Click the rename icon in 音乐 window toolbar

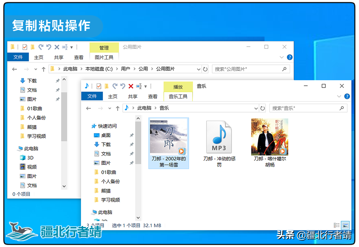[139, 86]
